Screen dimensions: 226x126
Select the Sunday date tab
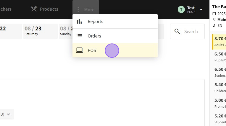tap(66, 31)
